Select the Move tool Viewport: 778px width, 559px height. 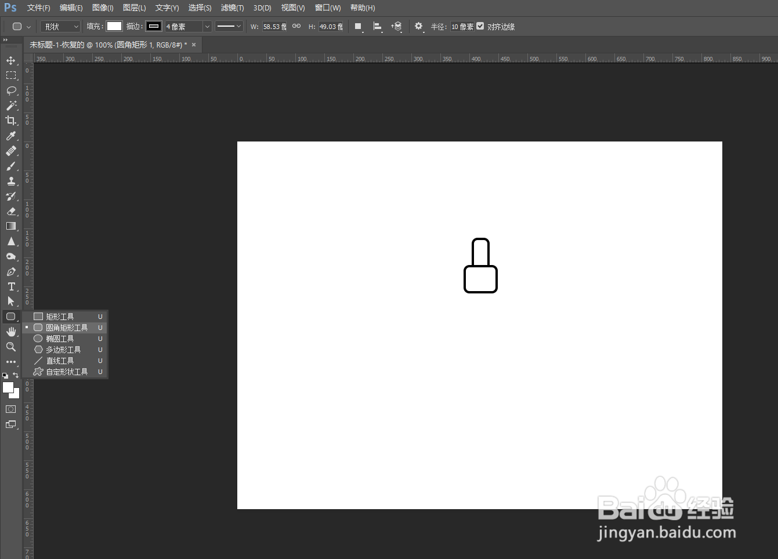click(x=11, y=60)
